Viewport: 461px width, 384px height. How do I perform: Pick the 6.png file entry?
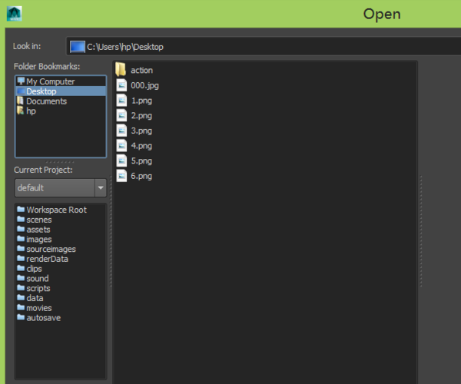click(141, 176)
